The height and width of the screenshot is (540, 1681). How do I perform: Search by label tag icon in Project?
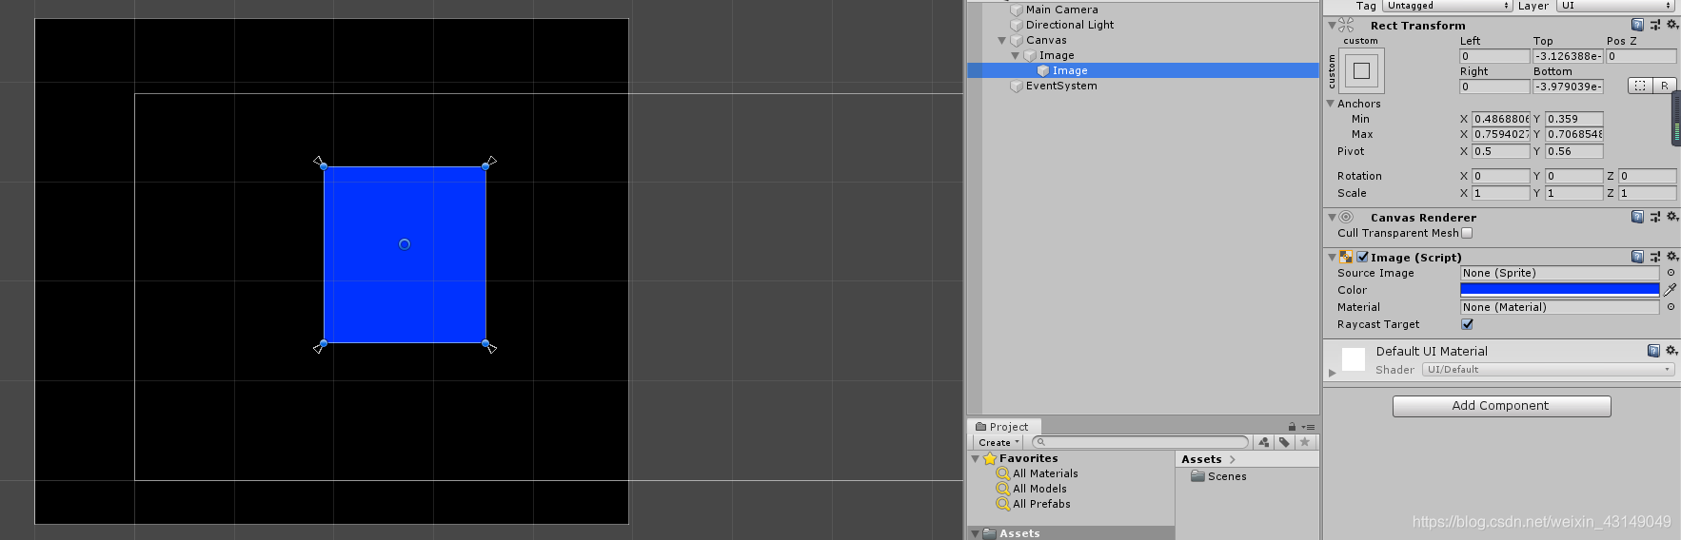pyautogui.click(x=1284, y=442)
